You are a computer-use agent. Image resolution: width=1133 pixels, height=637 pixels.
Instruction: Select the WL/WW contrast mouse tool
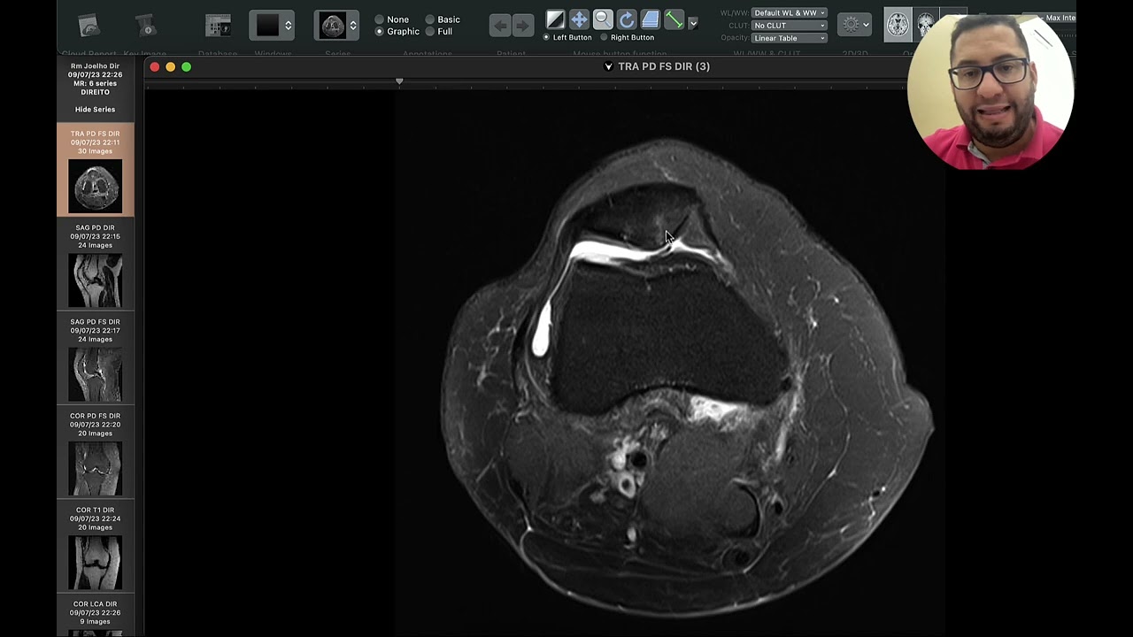[x=555, y=19]
